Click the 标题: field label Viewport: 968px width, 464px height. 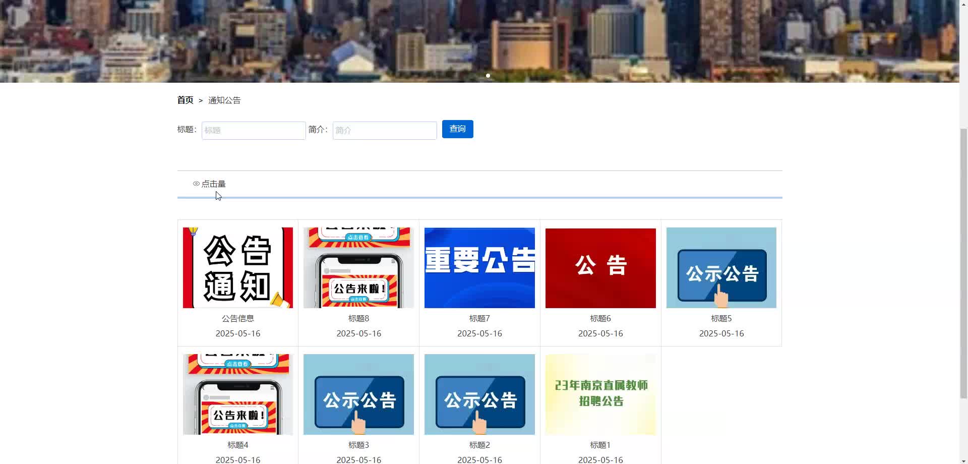187,130
